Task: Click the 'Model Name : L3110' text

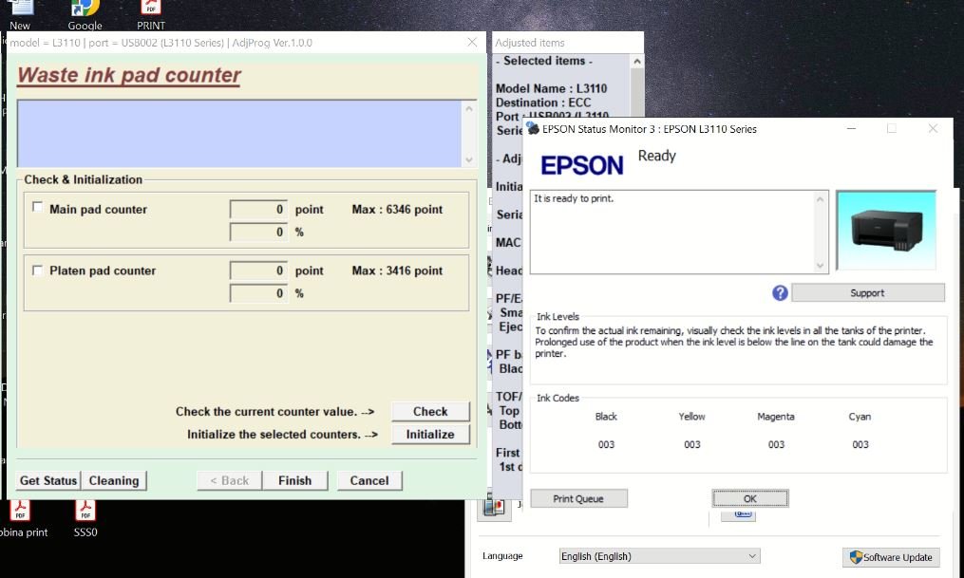Action: [552, 88]
